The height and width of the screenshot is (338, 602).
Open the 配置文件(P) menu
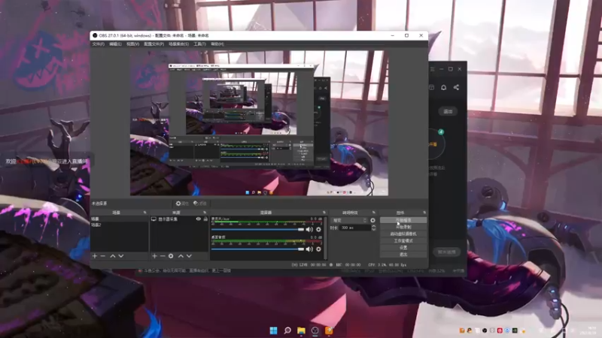pyautogui.click(x=154, y=44)
